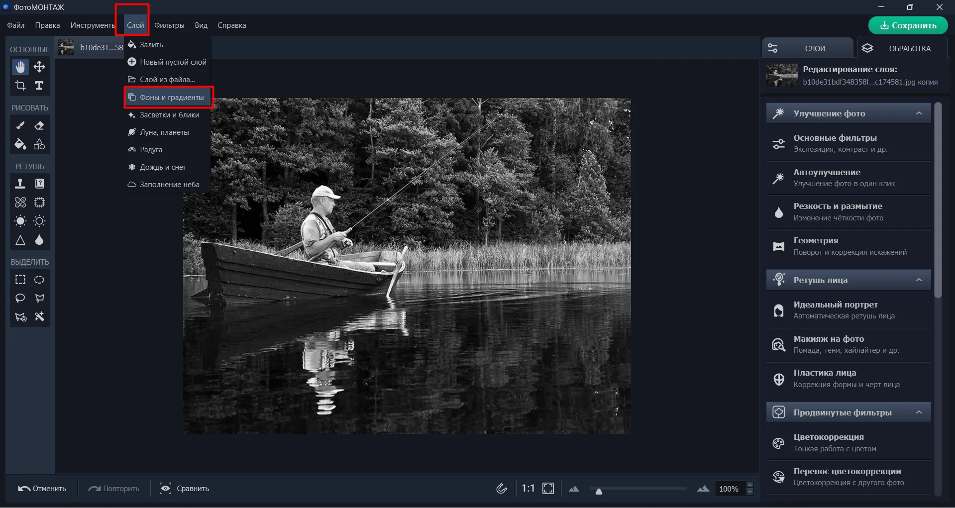Screen dimensions: 955x508
Task: Click the 100% zoom input field
Action: click(x=730, y=489)
